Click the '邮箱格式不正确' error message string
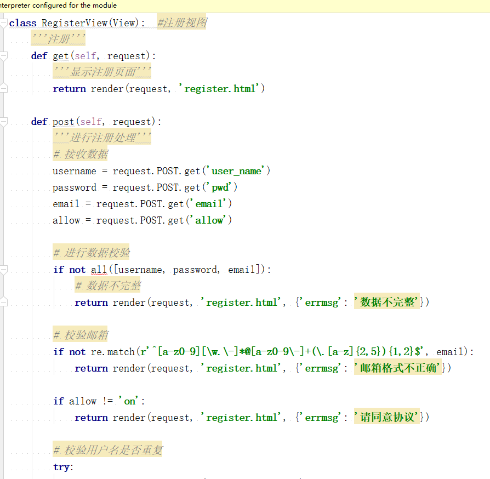Image resolution: width=490 pixels, height=479 pixels. [397, 368]
